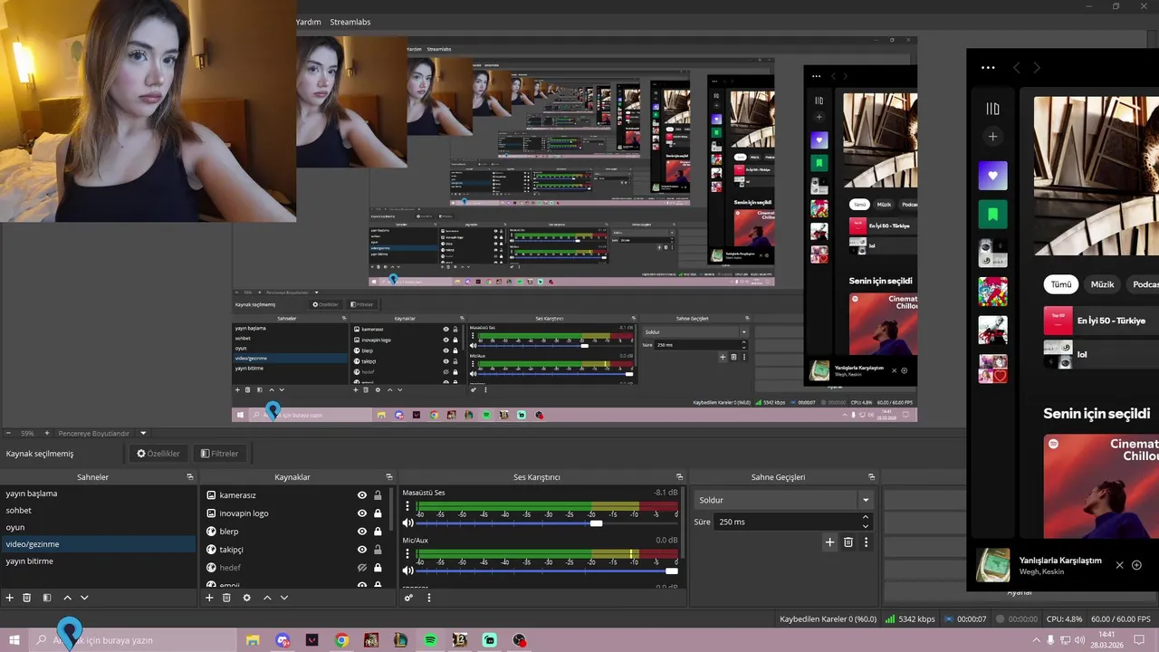This screenshot has height=652, width=1159.
Task: Remove selected source with trash icon
Action: 226,598
